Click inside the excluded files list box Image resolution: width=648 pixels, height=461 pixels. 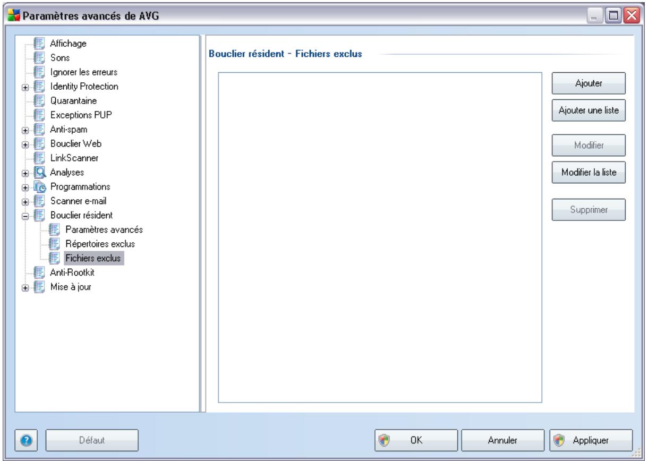point(380,237)
